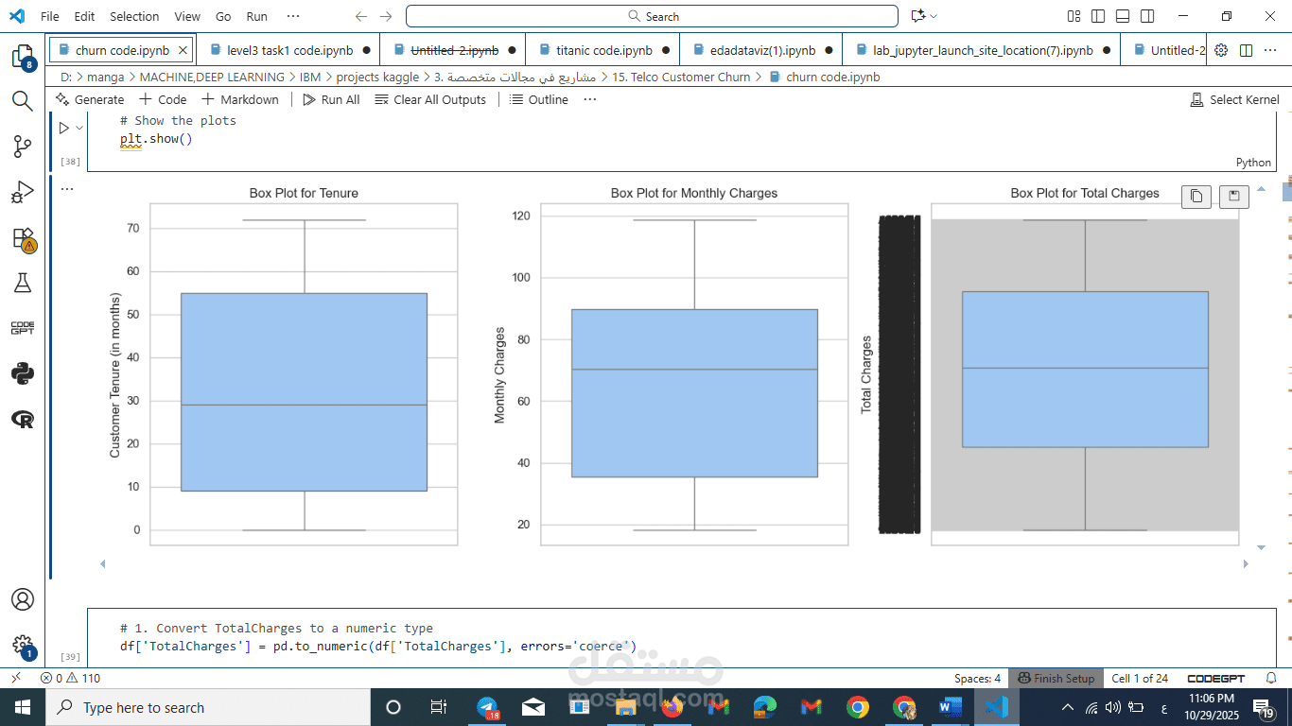Open the Run menu
This screenshot has width=1292, height=726.
(256, 16)
